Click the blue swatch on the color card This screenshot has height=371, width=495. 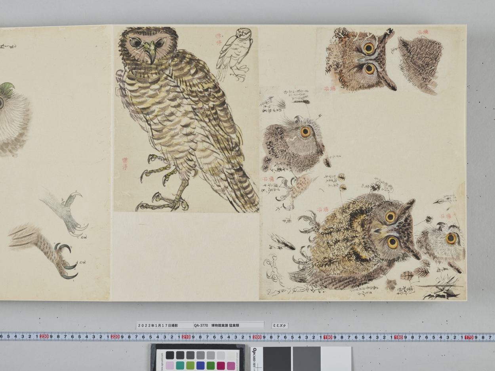pyautogui.click(x=200, y=365)
